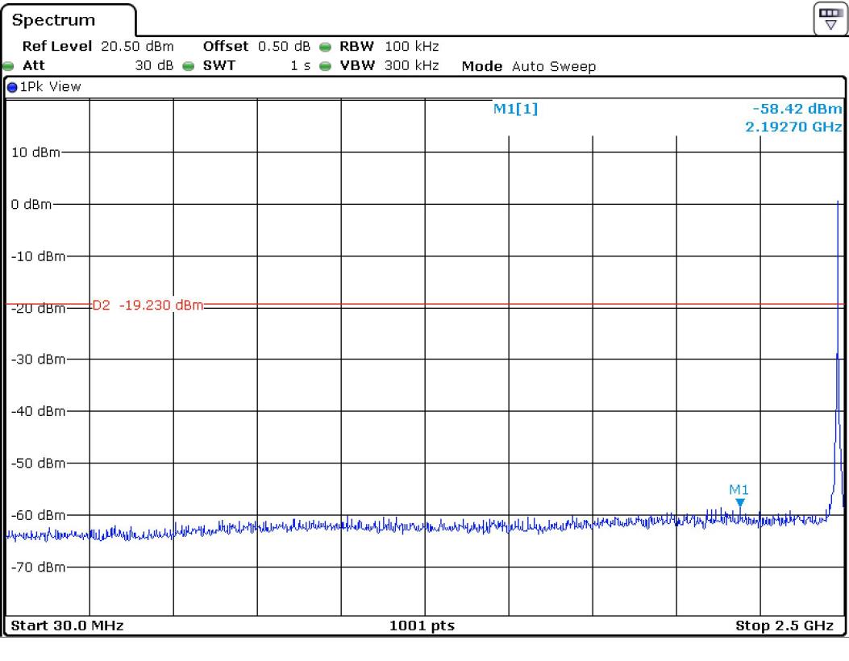Click the -40 dBm axis label
This screenshot has height=661, width=849.
click(39, 411)
